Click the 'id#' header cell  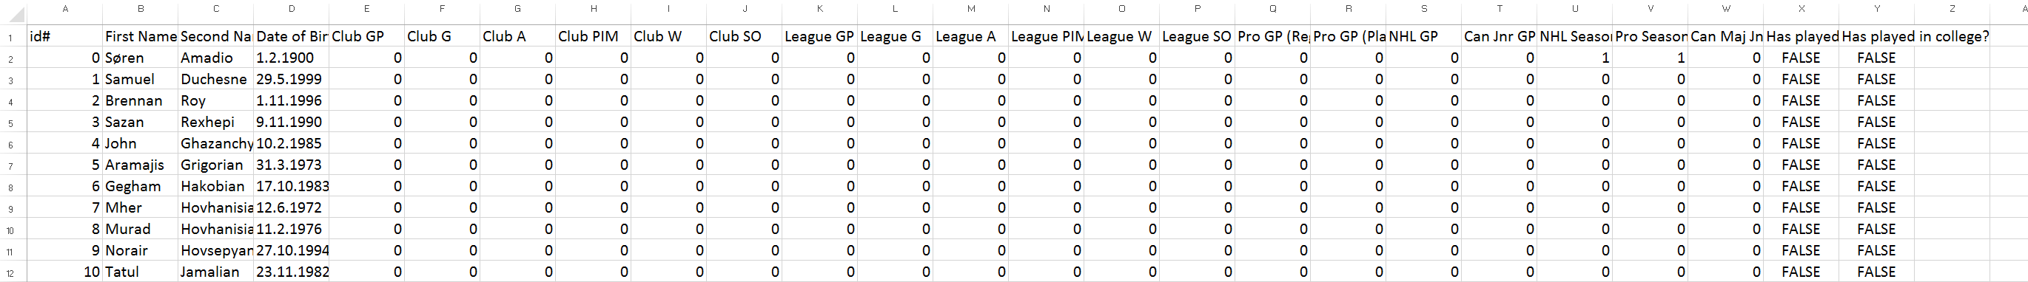[x=65, y=36]
